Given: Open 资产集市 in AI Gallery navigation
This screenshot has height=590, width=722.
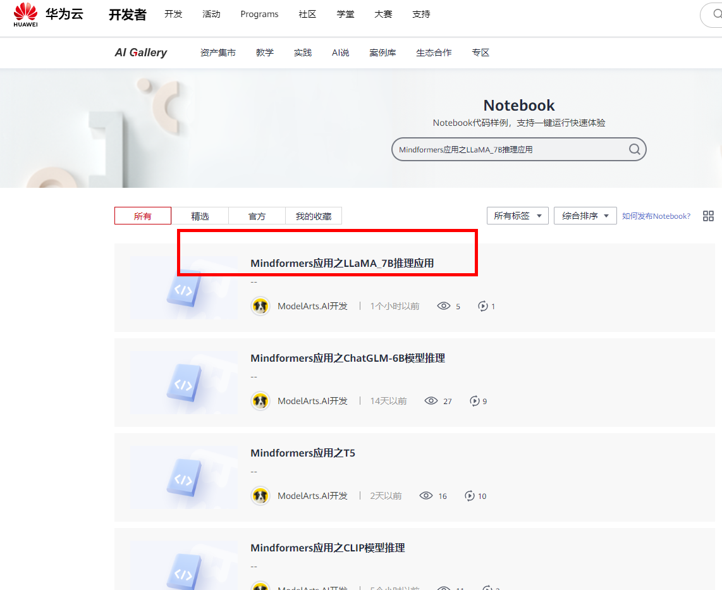Looking at the screenshot, I should point(217,52).
